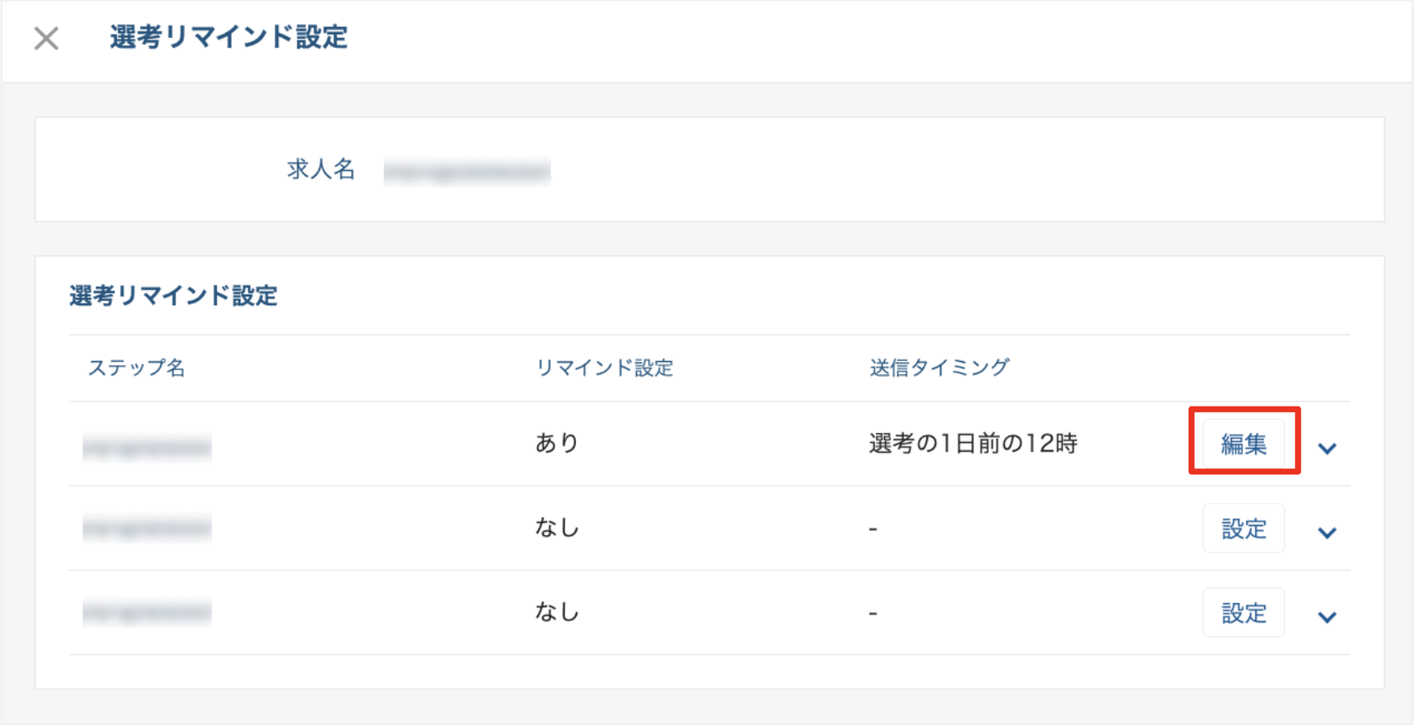This screenshot has height=727, width=1418.
Task: Click the X icon in the header
Action: pos(46,39)
